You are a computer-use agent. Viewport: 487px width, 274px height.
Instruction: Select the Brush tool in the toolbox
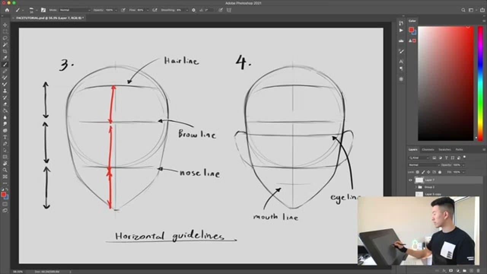[x=5, y=64]
